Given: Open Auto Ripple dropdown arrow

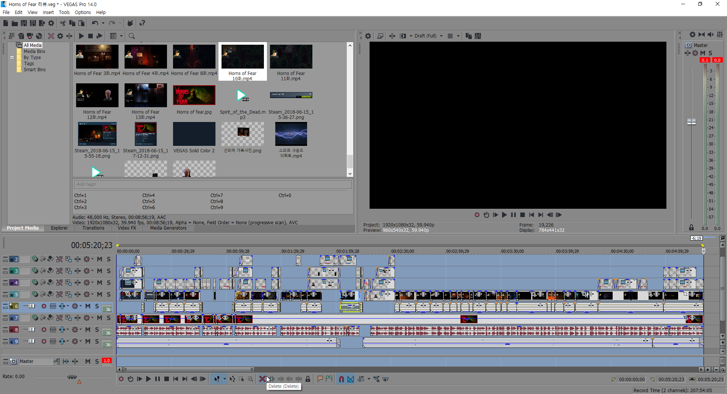Looking at the screenshot, I should click(x=369, y=379).
